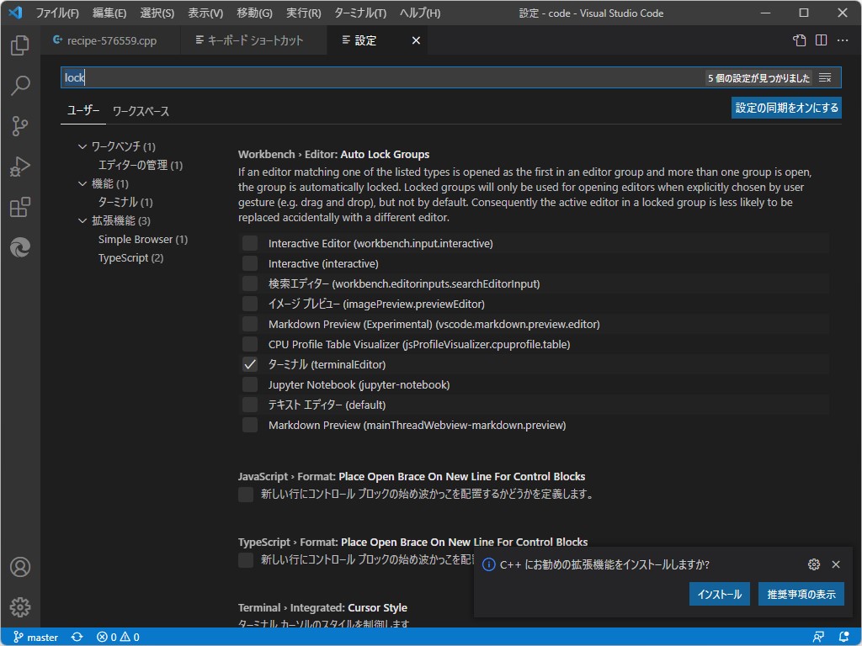Screen dimensions: 862x646
Task: Check テキスト エディター (default) option
Action: coord(250,405)
